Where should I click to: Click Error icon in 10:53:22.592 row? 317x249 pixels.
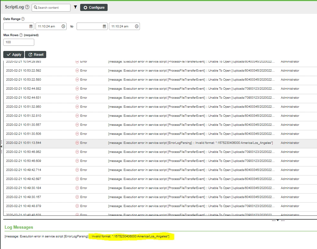(x=77, y=70)
